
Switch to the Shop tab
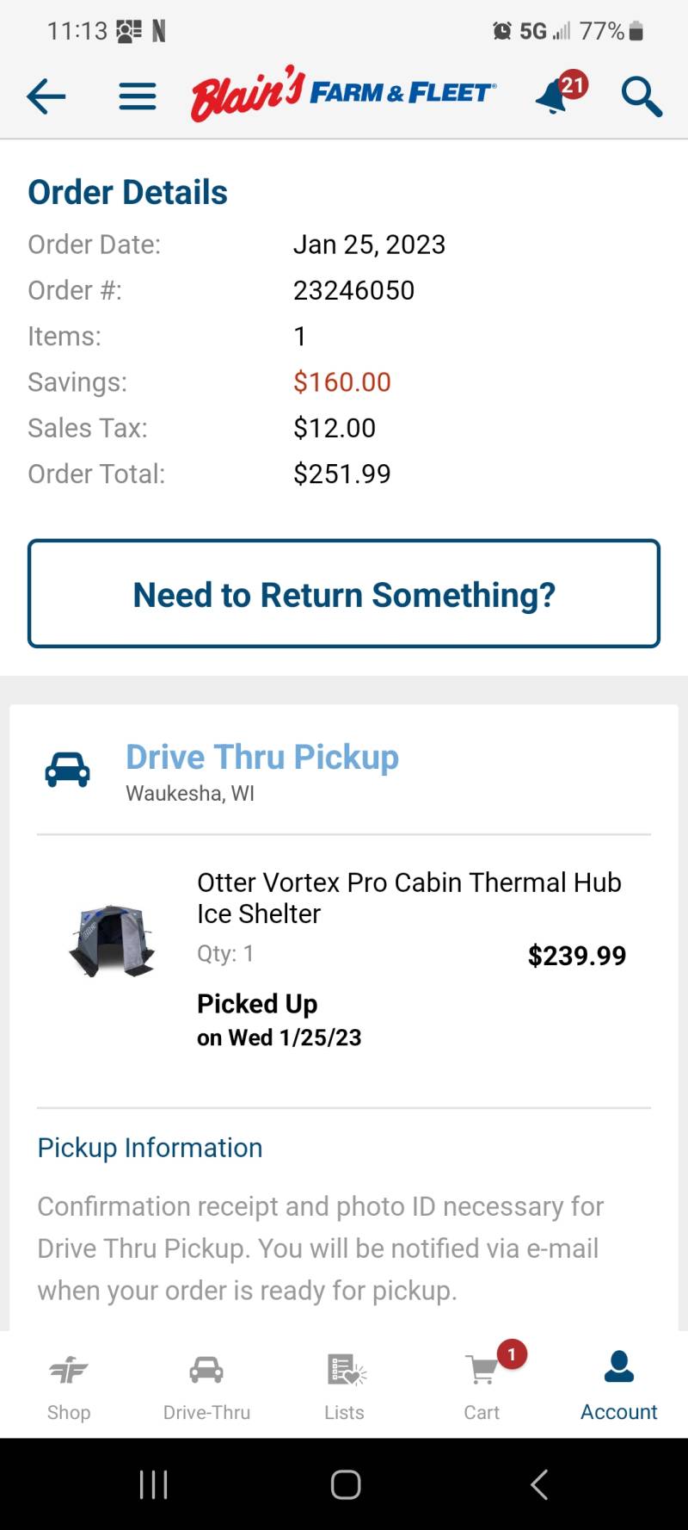[69, 1386]
